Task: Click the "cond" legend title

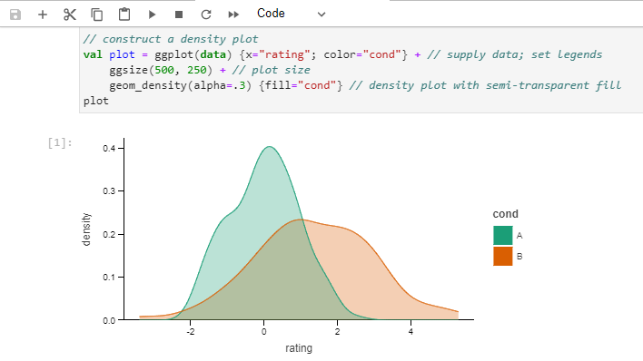Action: 505,214
